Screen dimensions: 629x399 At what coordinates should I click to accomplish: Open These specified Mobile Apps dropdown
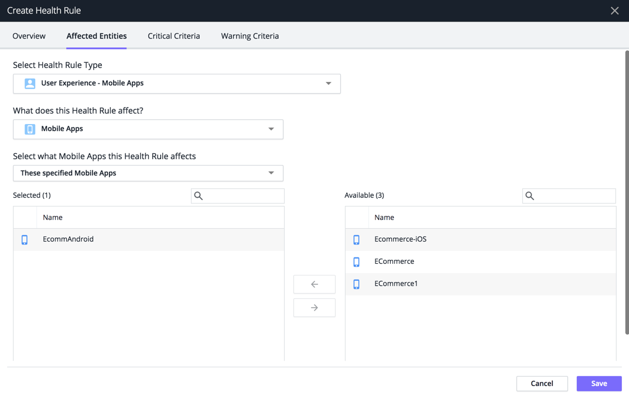click(x=148, y=173)
